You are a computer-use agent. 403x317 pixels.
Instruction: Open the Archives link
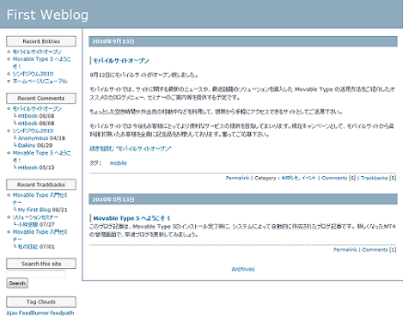click(243, 269)
